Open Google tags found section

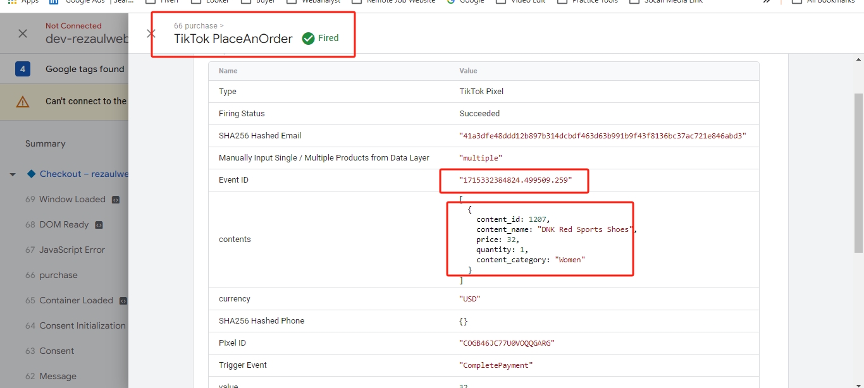pos(85,69)
